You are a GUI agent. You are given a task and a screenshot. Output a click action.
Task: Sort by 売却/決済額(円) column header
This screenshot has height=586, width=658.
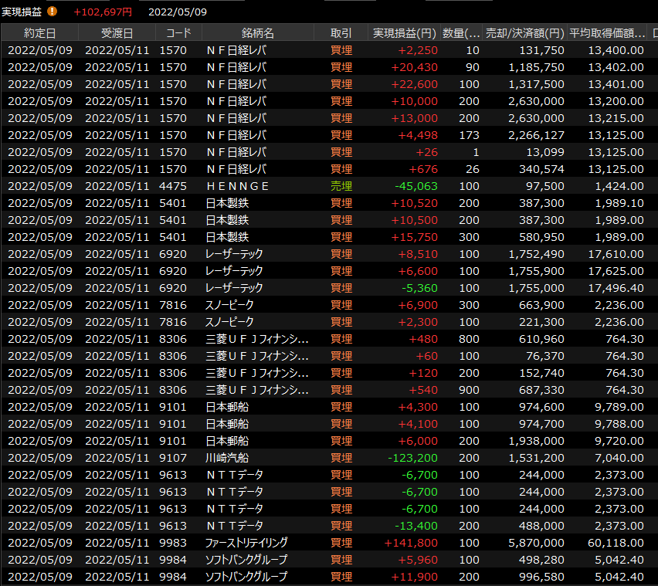524,33
